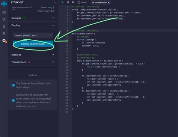This screenshot has height=137, width=178.
Task: Click 'fn decrement(ref self: ContractState)' line
Action: (x=106, y=91)
